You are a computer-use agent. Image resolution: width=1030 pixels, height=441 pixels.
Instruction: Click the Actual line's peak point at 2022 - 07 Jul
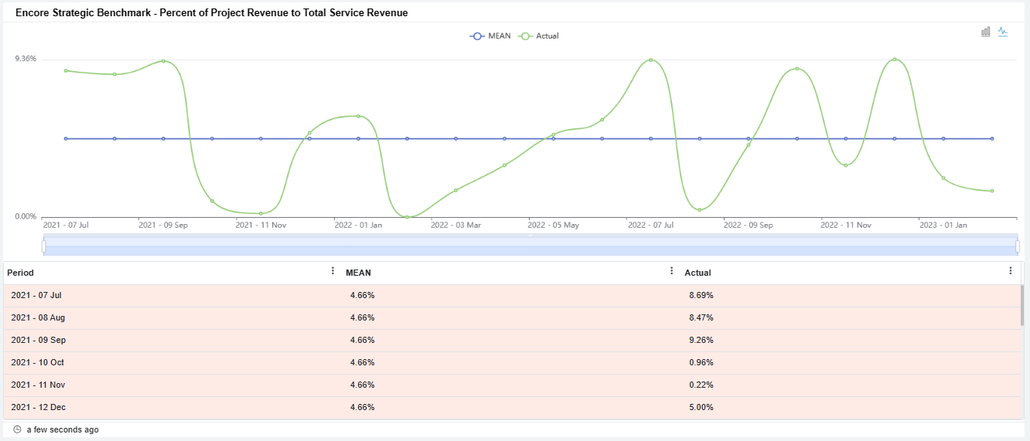pyautogui.click(x=651, y=60)
